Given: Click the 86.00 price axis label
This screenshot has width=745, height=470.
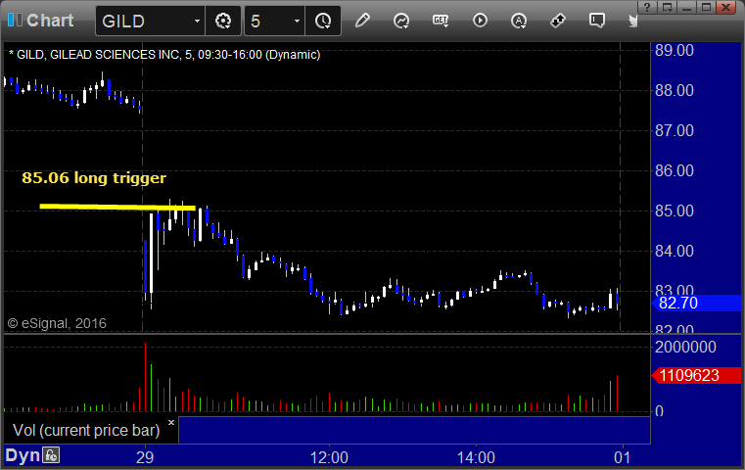Looking at the screenshot, I should (675, 170).
